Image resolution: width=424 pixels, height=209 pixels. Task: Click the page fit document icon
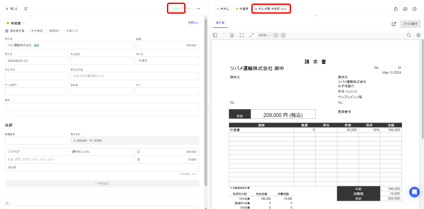pyautogui.click(x=232, y=35)
